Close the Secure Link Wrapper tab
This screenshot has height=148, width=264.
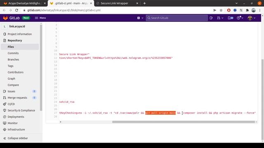pos(137,3)
